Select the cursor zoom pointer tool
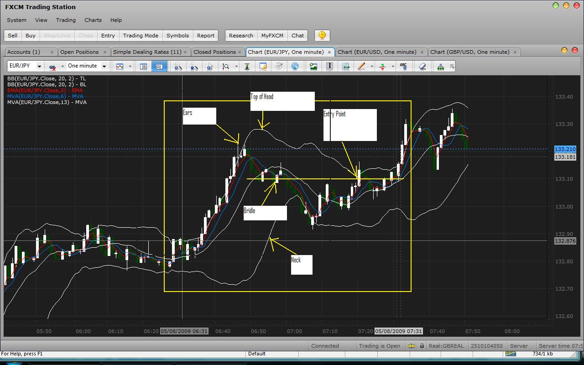 (210, 67)
